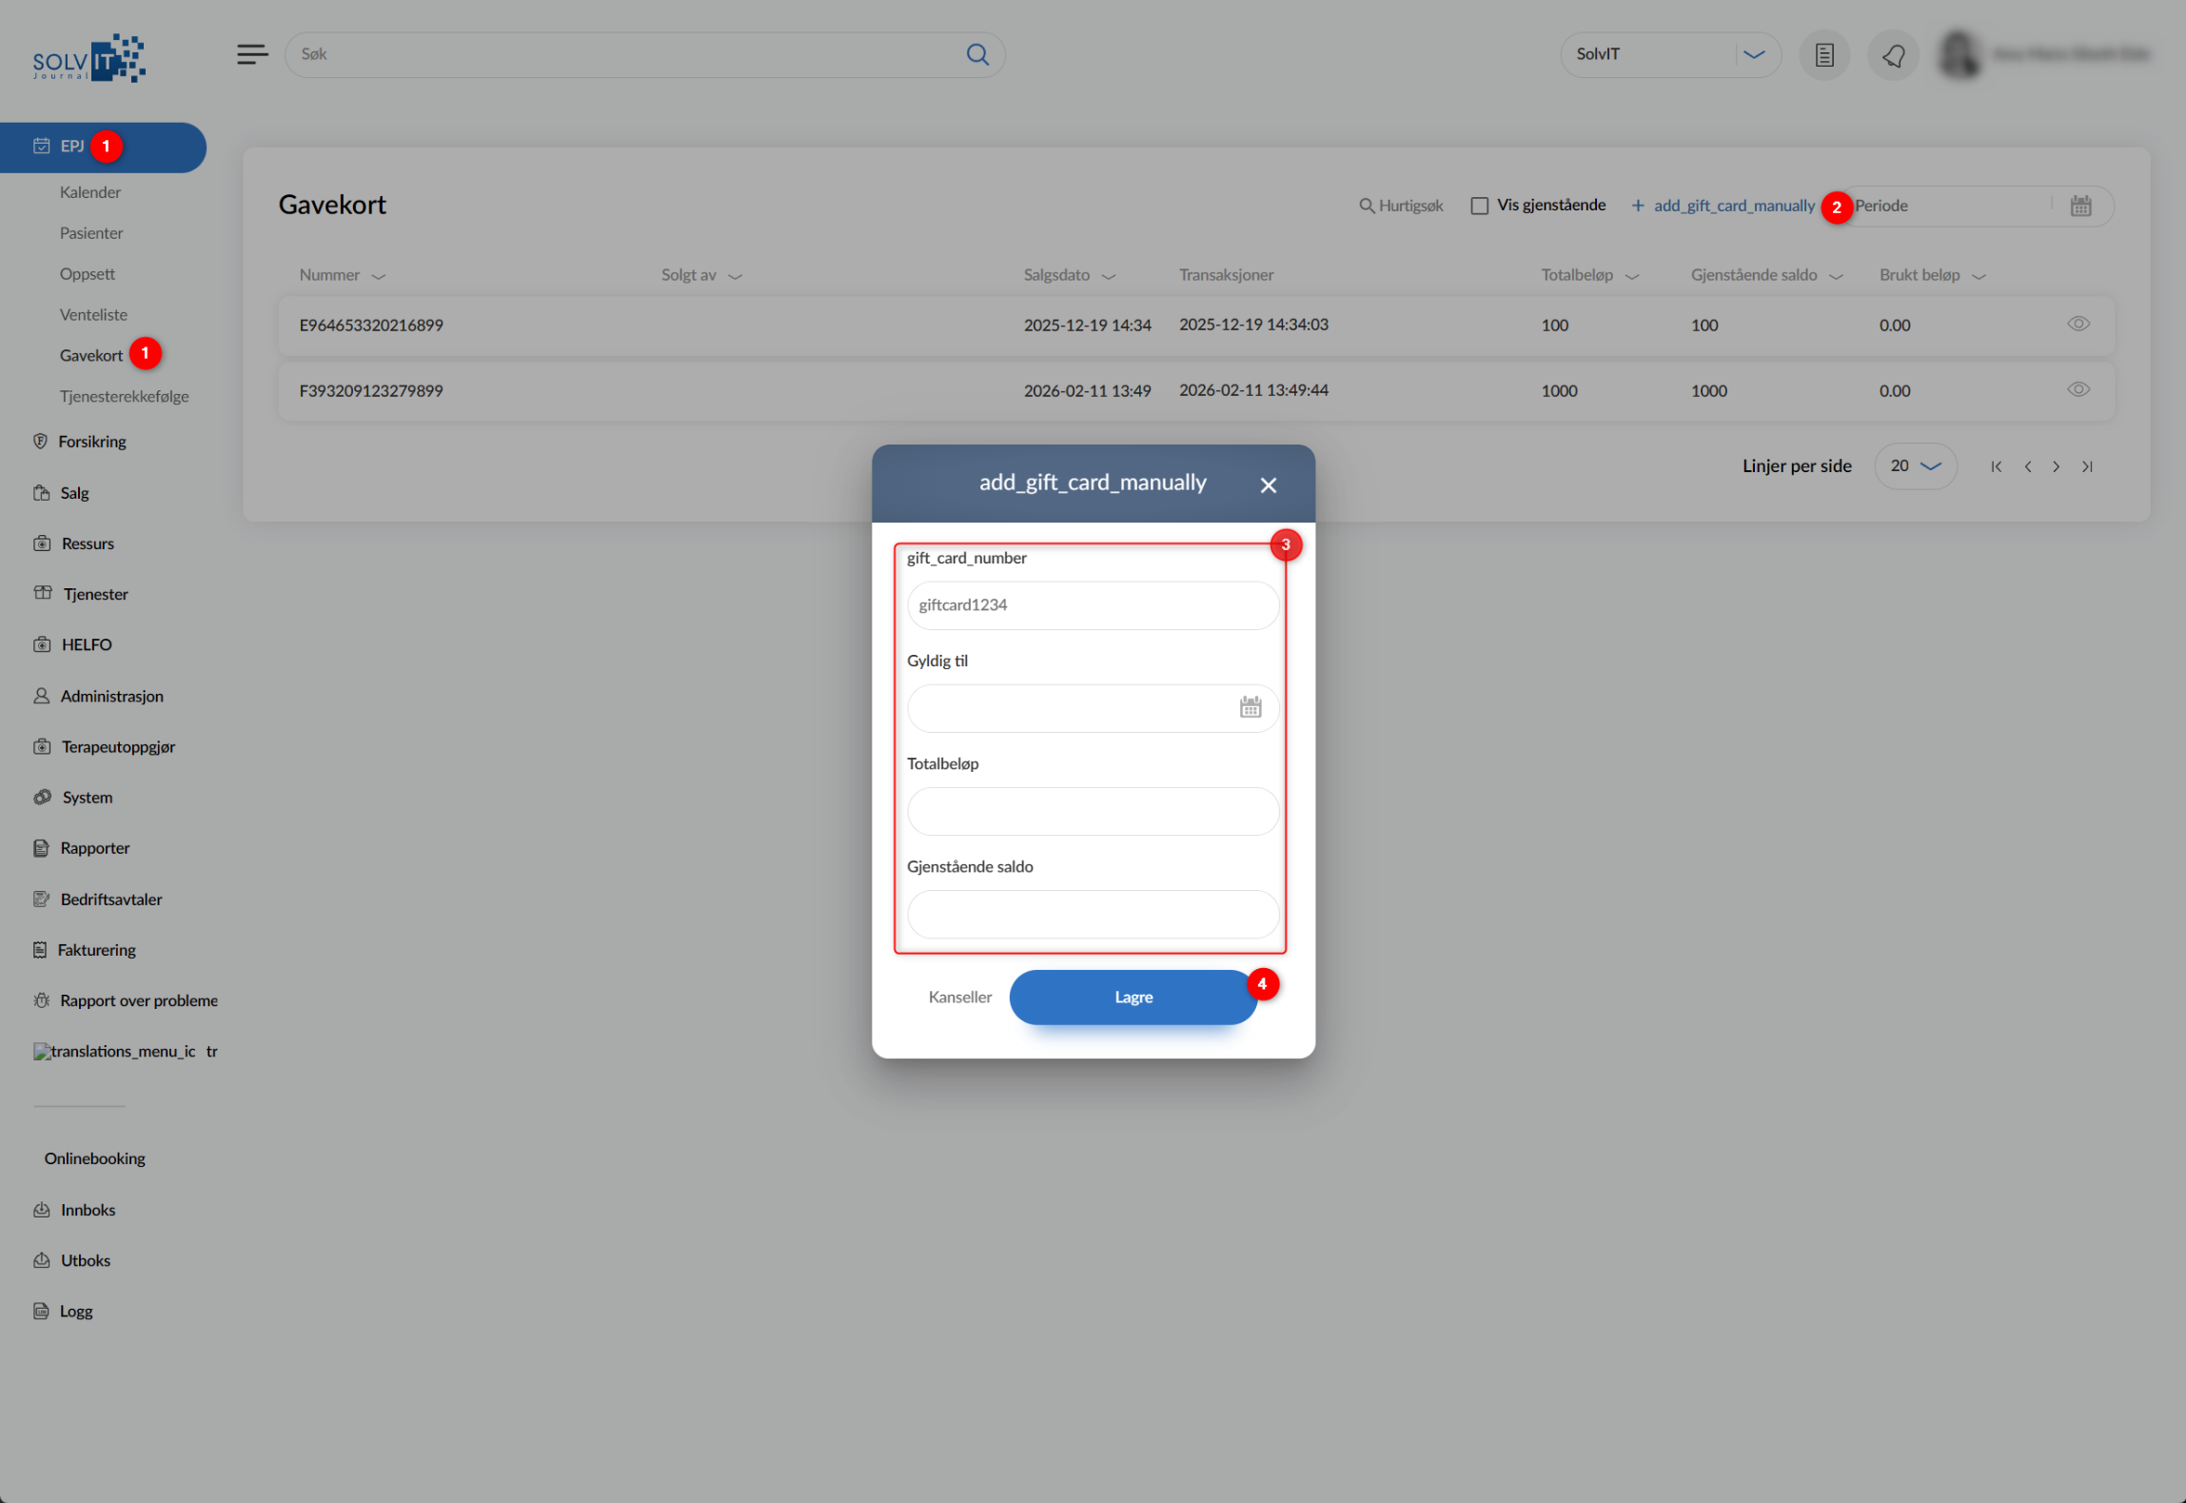View gift card F393209123279899 with the eye icon
Screen dimensions: 2186x1503
point(2078,390)
